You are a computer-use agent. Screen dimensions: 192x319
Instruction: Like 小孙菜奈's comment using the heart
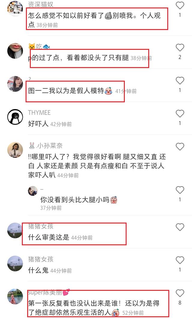tap(180, 146)
